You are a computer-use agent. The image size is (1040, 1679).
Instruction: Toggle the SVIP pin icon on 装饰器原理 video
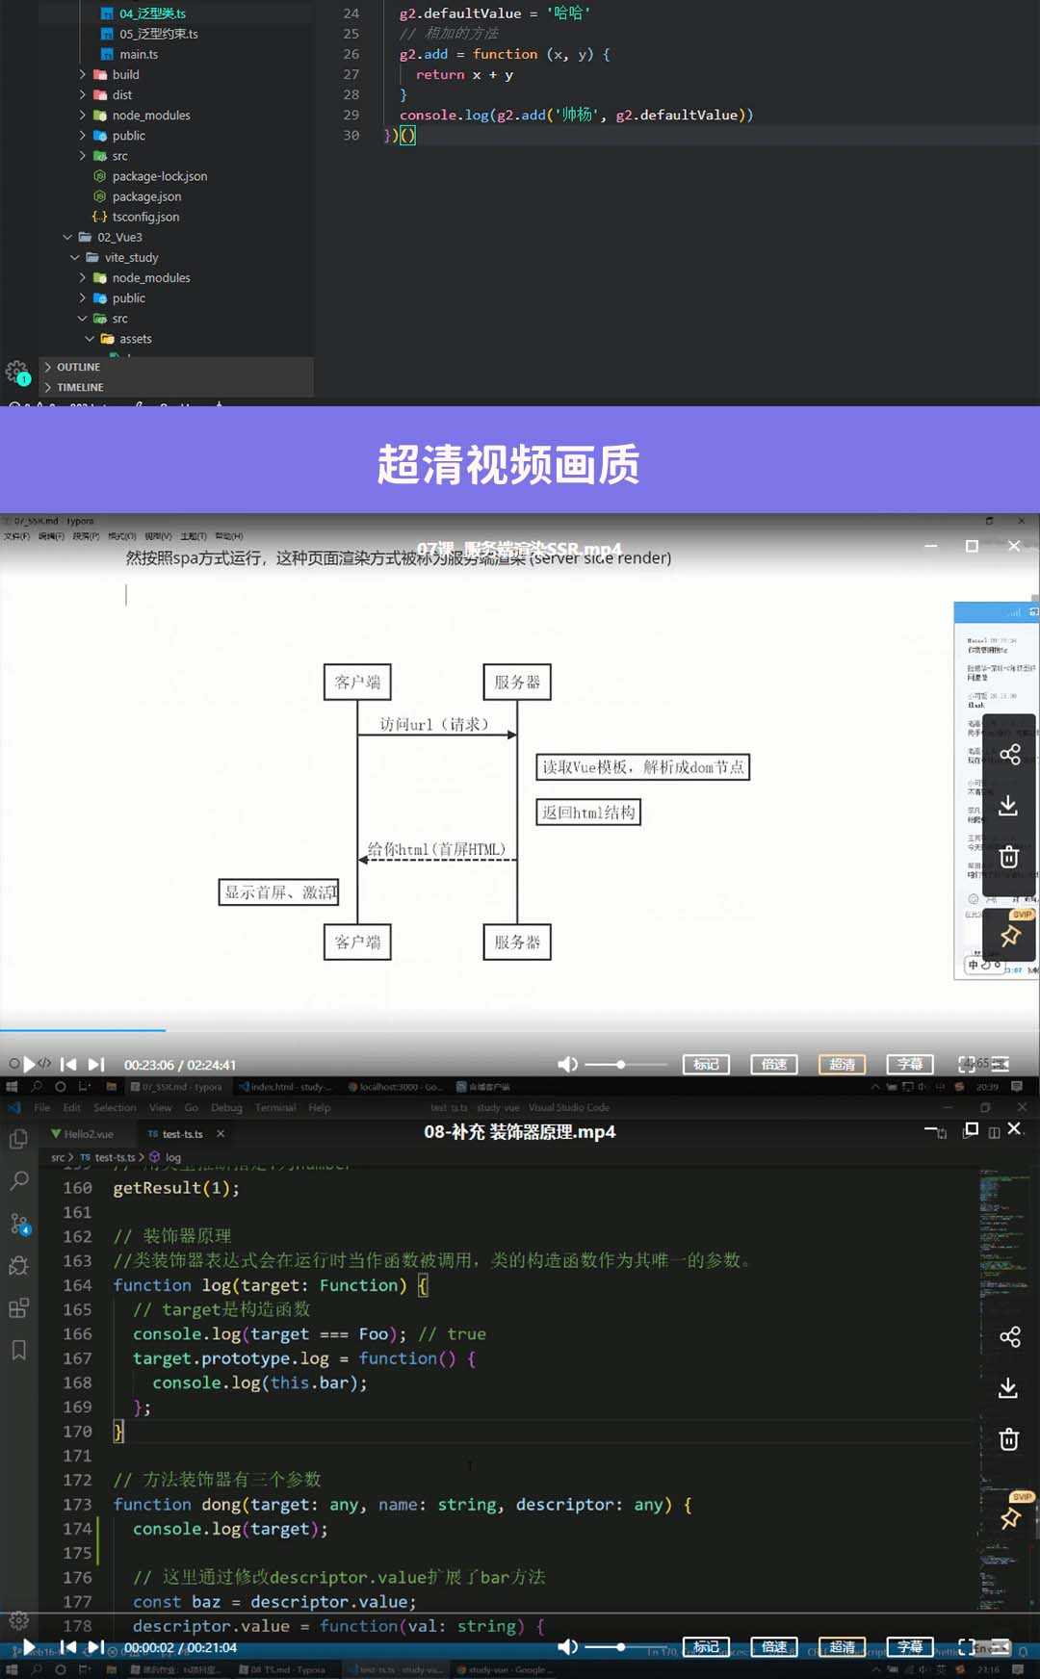(x=1010, y=1517)
